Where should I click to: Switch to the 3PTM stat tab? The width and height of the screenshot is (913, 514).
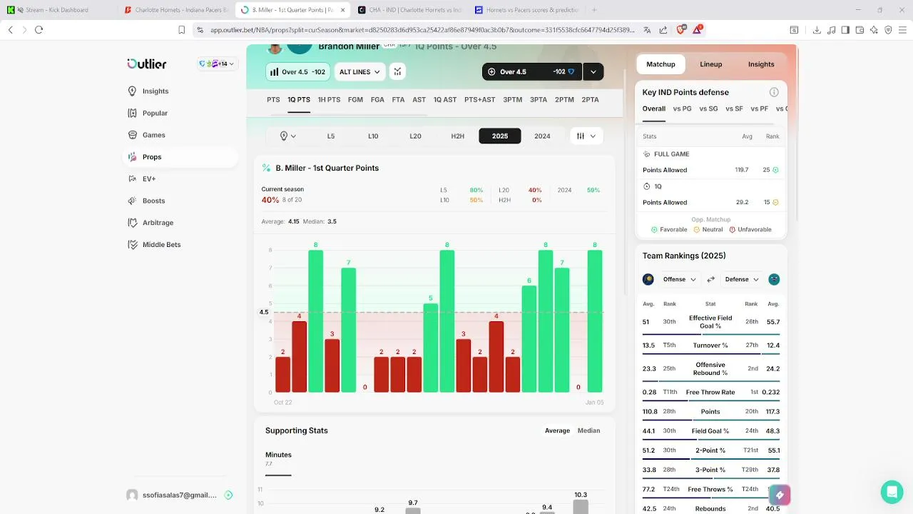pos(513,100)
